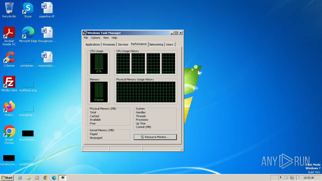
Task: Select staffblack.png file icon
Action: [x=28, y=86]
